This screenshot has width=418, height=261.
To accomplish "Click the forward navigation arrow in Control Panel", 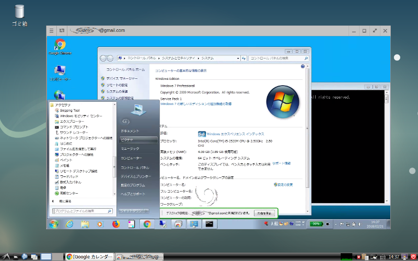I will pos(110,58).
